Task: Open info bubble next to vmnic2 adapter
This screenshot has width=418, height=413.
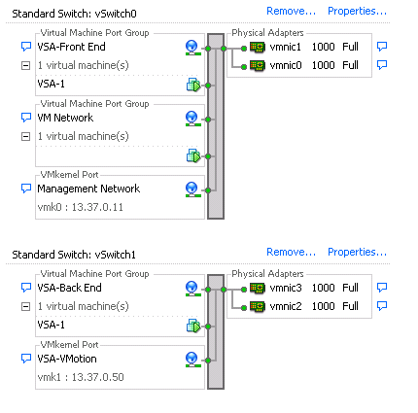Action: click(382, 305)
